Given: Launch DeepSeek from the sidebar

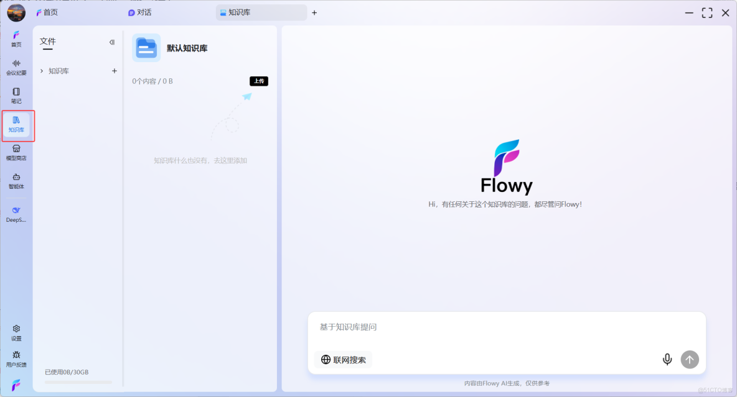Looking at the screenshot, I should (16, 214).
